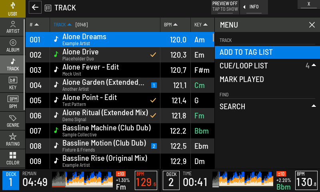320x192 pixels.
Task: Expand the SEARCH menu entry
Action: (x=267, y=106)
